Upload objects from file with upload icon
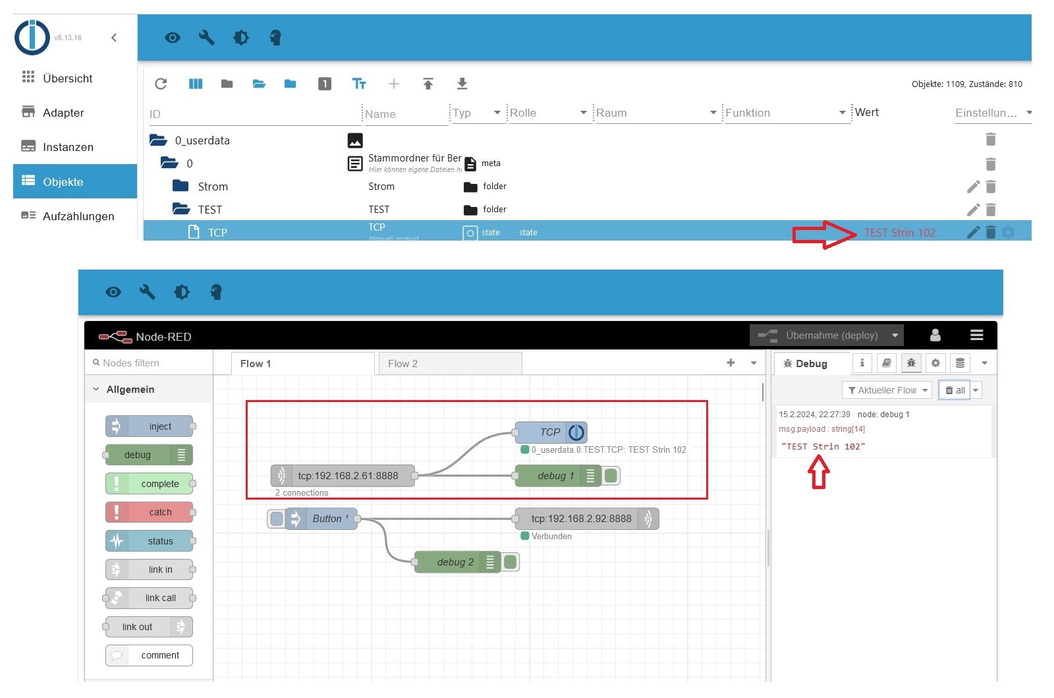The width and height of the screenshot is (1054, 698). (428, 84)
